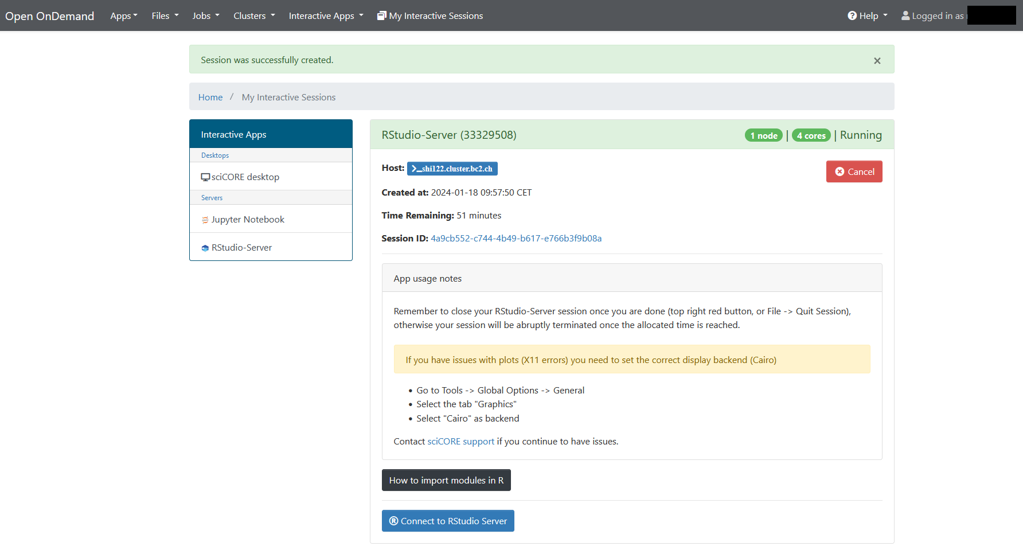Follow the sciCORE support link

(460, 442)
